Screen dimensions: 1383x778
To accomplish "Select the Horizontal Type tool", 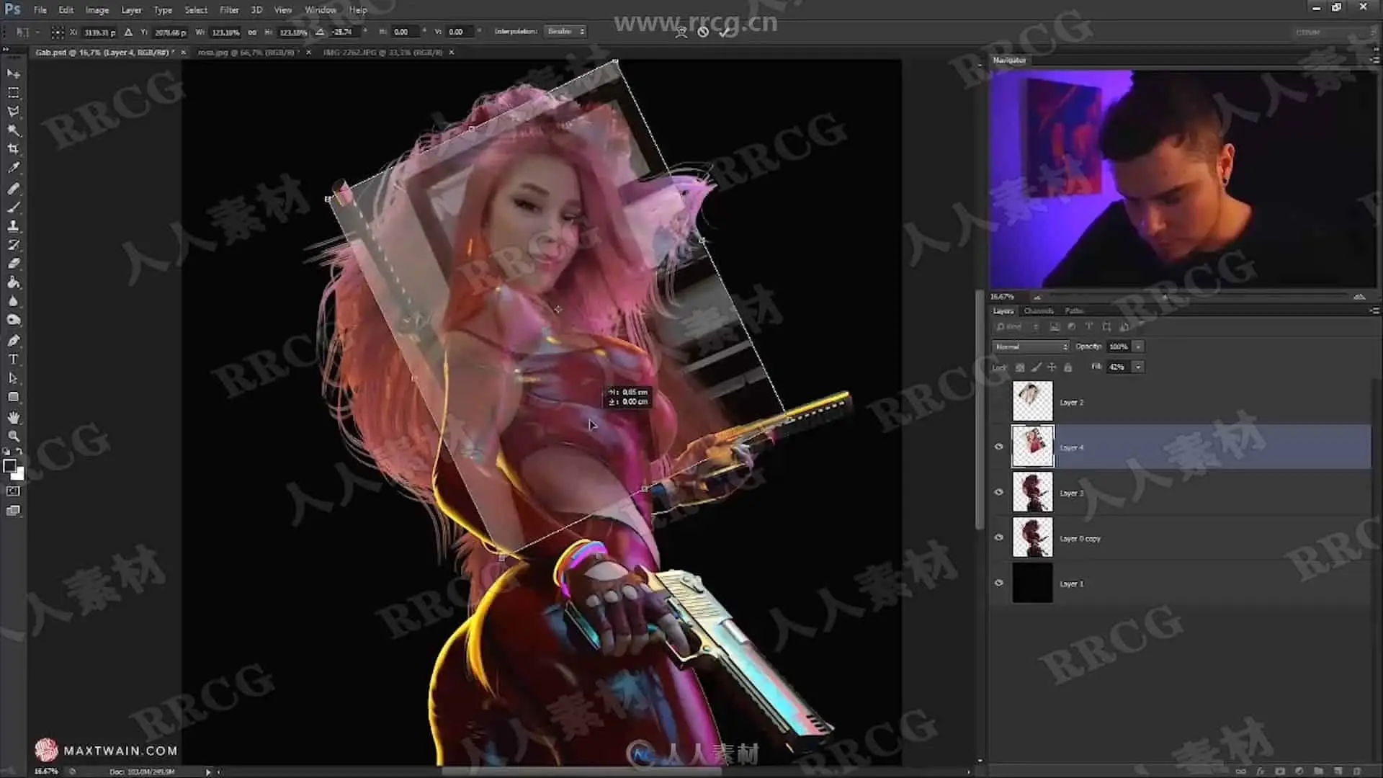I will pyautogui.click(x=13, y=359).
